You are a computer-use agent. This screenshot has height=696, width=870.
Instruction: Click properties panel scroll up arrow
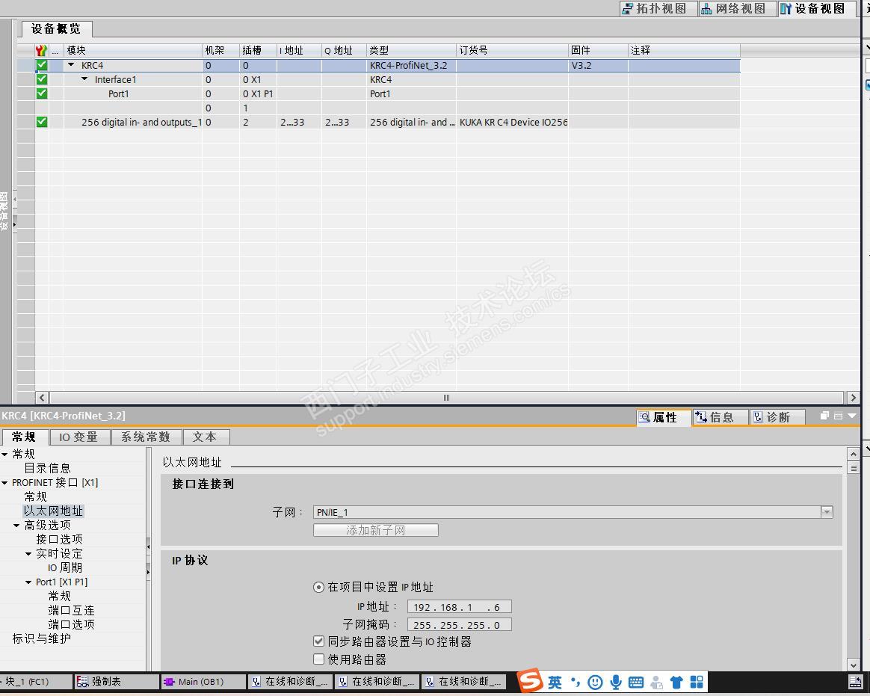(854, 454)
